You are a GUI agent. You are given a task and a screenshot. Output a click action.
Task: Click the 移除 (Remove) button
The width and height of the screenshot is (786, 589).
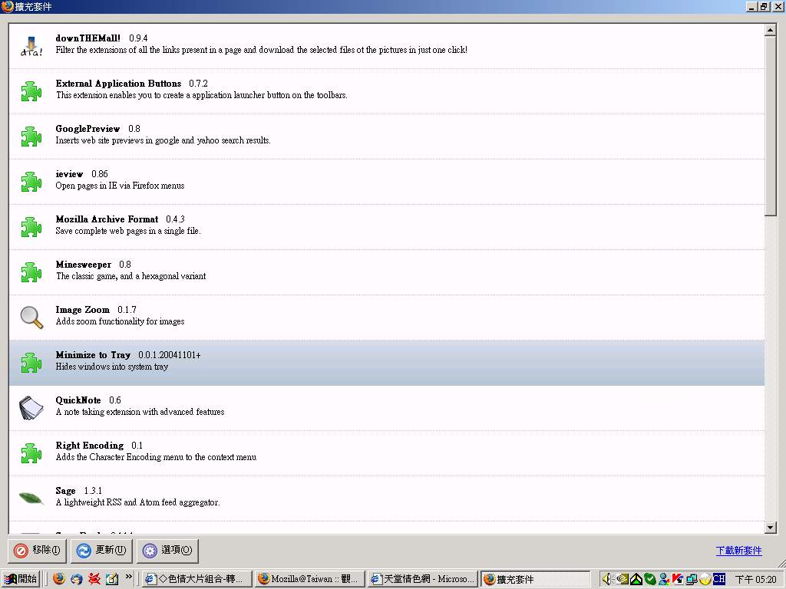[37, 551]
